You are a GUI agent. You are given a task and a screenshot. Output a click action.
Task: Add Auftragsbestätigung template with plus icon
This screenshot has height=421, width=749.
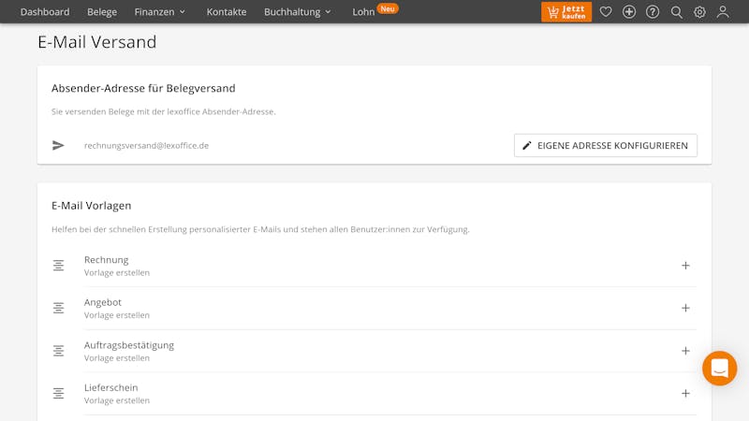(685, 351)
